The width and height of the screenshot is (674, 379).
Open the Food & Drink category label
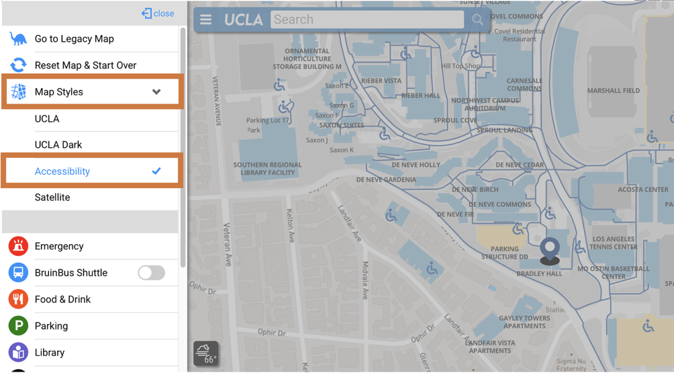63,299
